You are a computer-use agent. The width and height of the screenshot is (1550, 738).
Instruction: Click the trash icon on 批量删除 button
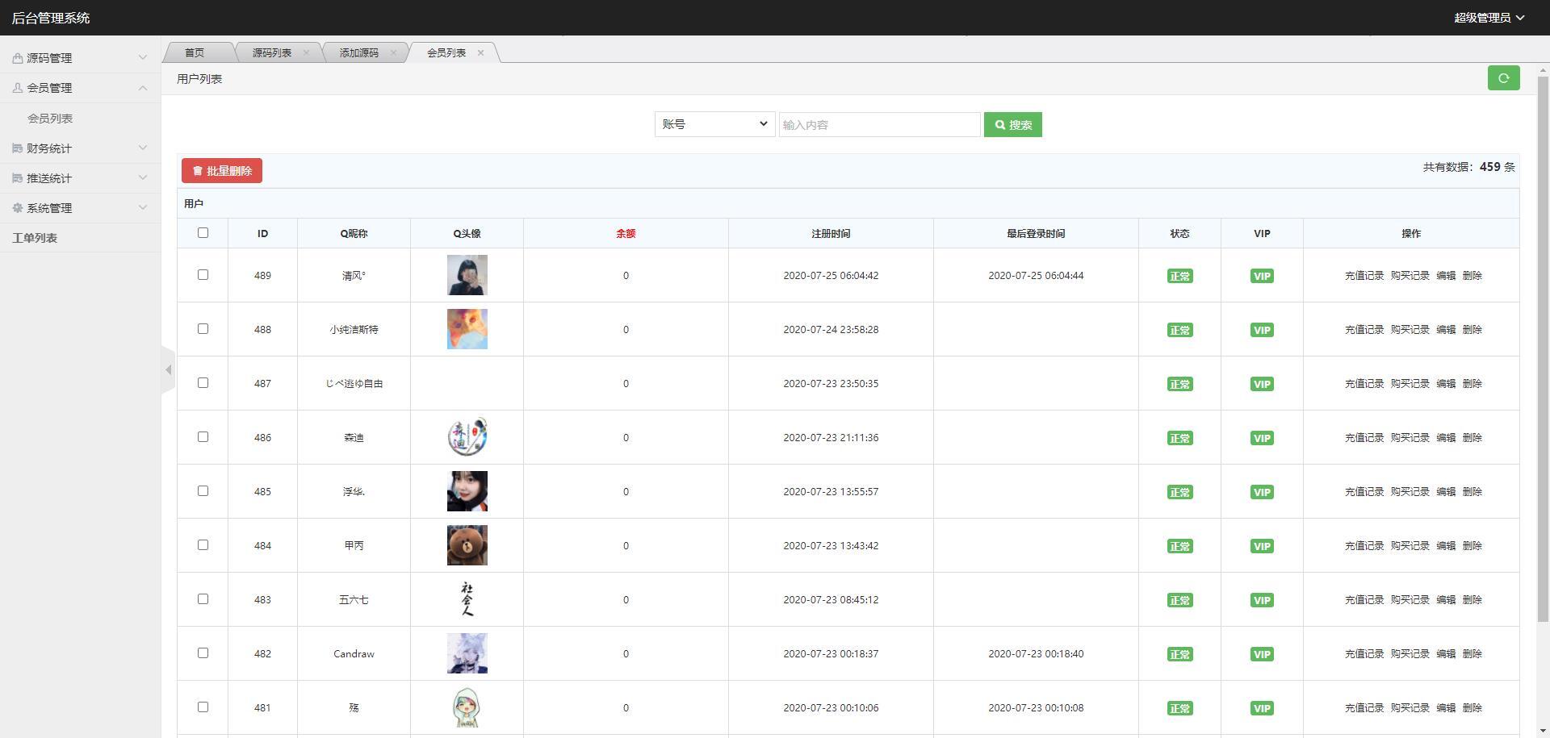[198, 170]
